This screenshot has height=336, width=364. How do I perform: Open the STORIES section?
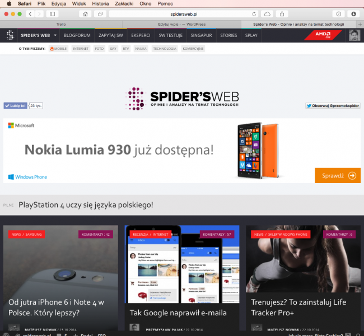[228, 35]
